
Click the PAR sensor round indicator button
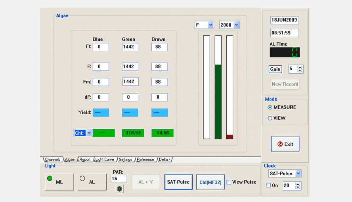pyautogui.click(x=119, y=189)
